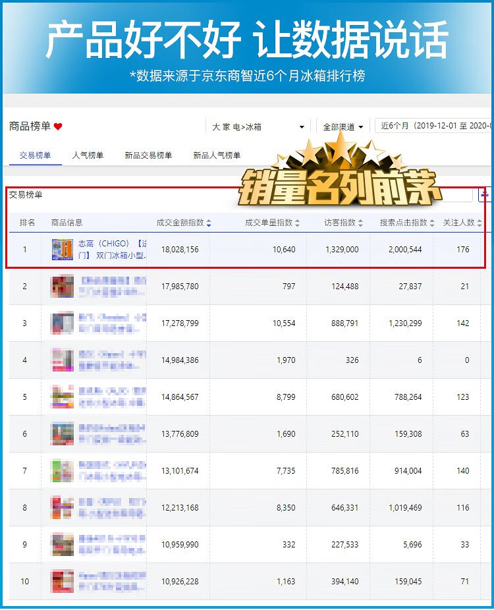Go to the 新品人气榜单 tab
This screenshot has height=610, width=494.
pos(217,155)
